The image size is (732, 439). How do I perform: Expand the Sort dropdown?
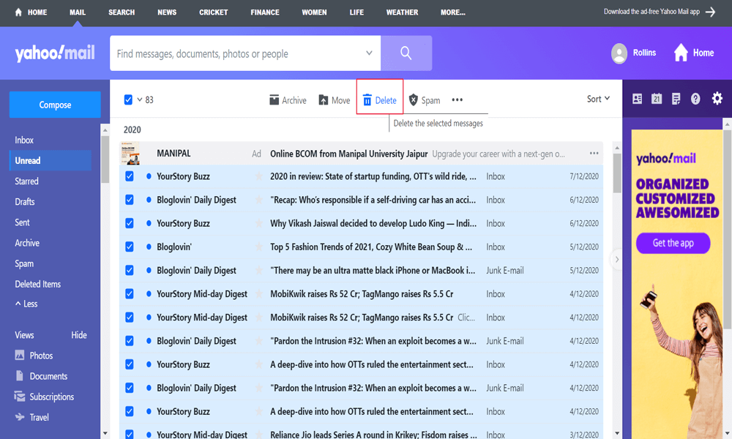(x=598, y=99)
